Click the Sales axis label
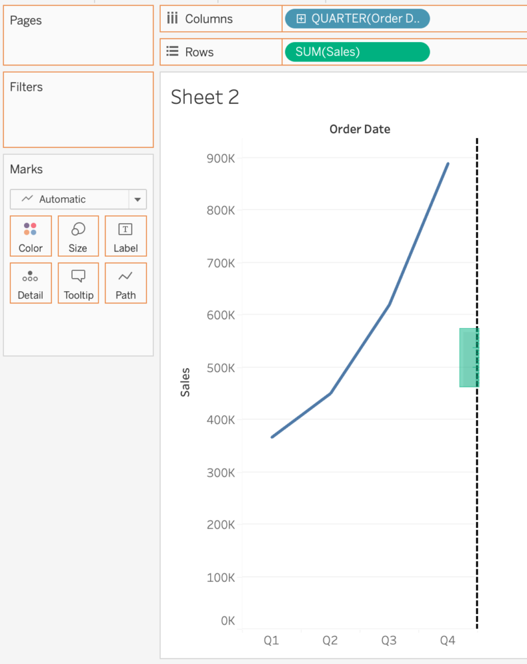Image resolution: width=527 pixels, height=664 pixels. coord(185,382)
